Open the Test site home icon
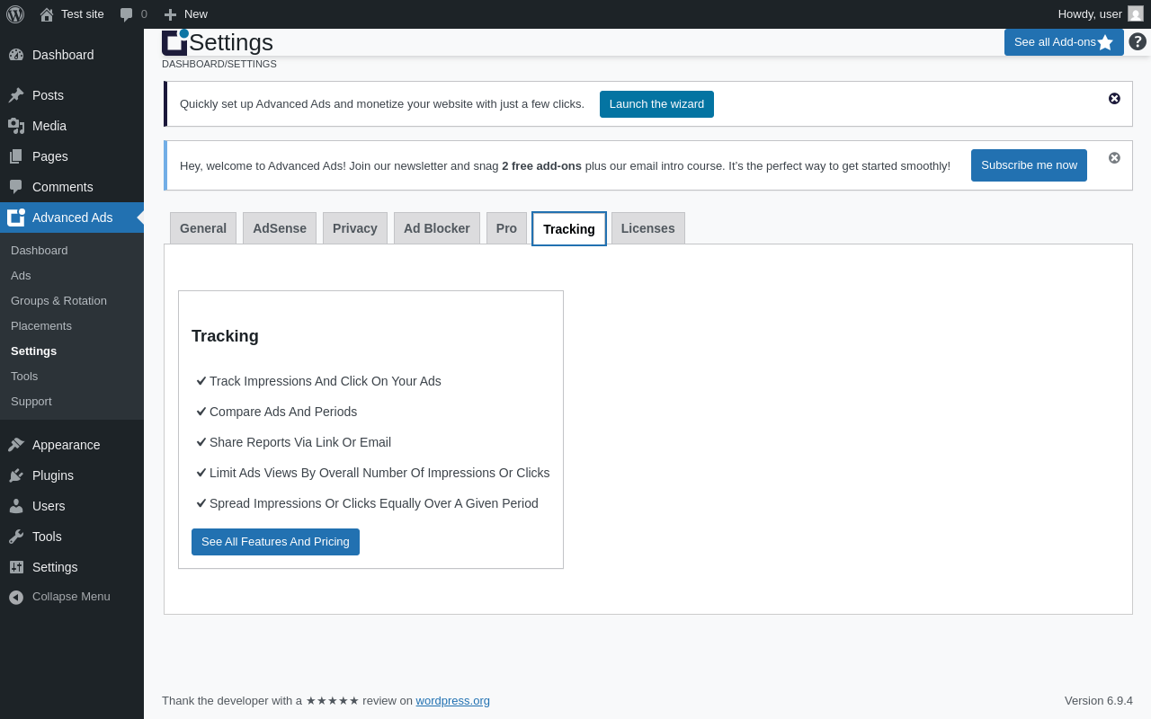 pos(47,14)
